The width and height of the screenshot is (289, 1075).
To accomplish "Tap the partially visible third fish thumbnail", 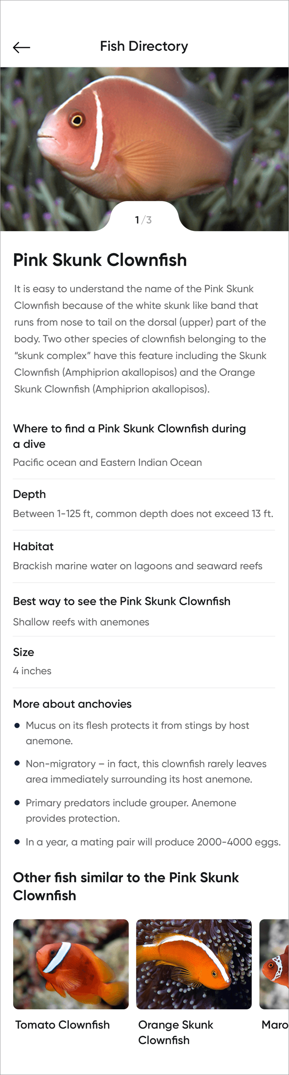I will tap(274, 964).
